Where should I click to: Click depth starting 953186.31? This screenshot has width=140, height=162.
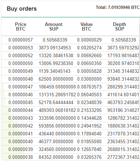(x=123, y=110)
